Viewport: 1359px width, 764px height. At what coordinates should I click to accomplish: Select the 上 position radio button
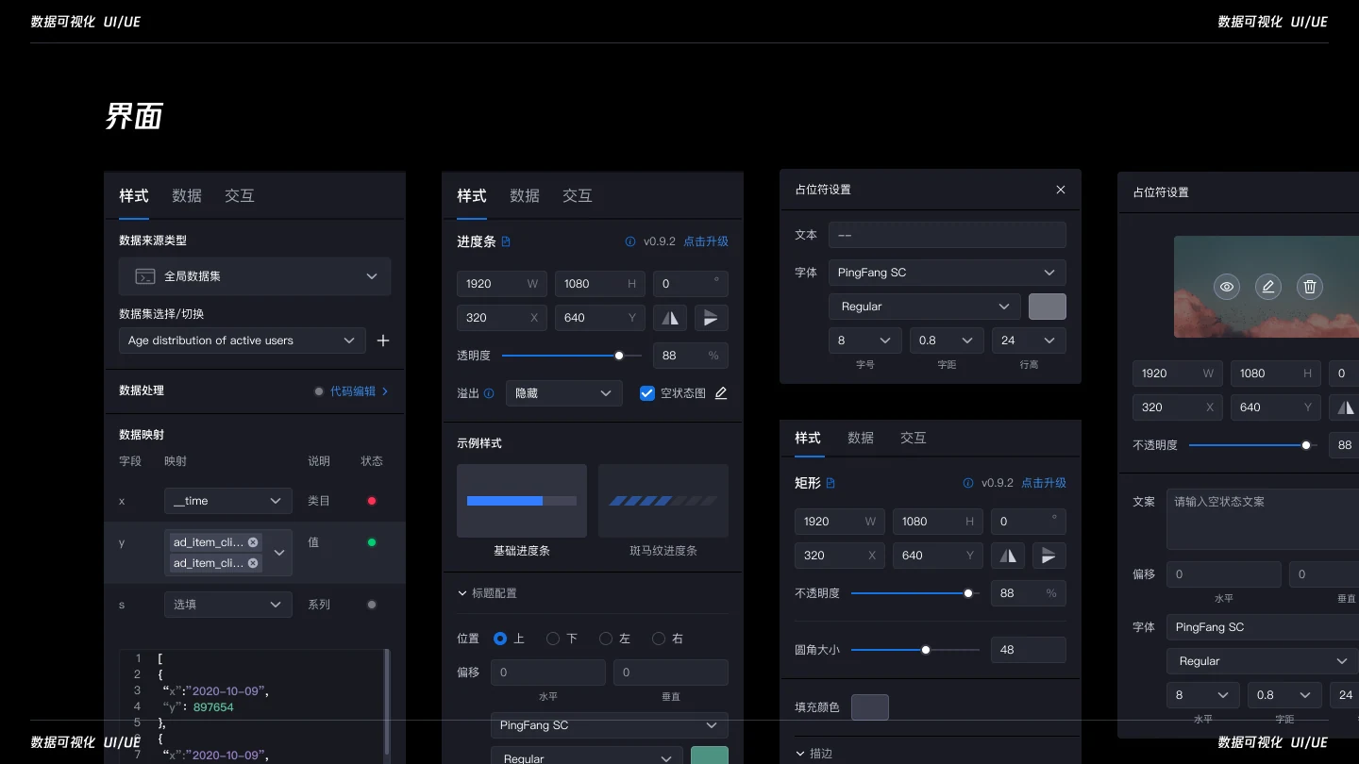tap(500, 639)
